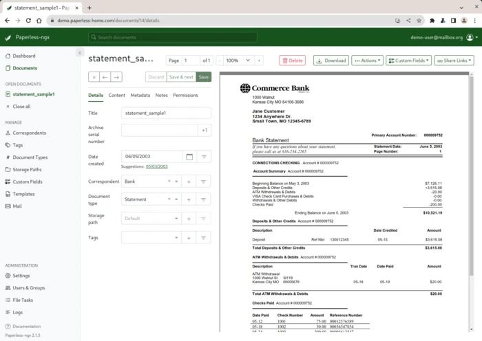Open File Tasks page
482x341 pixels.
pyautogui.click(x=19, y=300)
